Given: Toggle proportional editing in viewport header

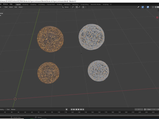Looking at the screenshot, I should [x=83, y=7].
